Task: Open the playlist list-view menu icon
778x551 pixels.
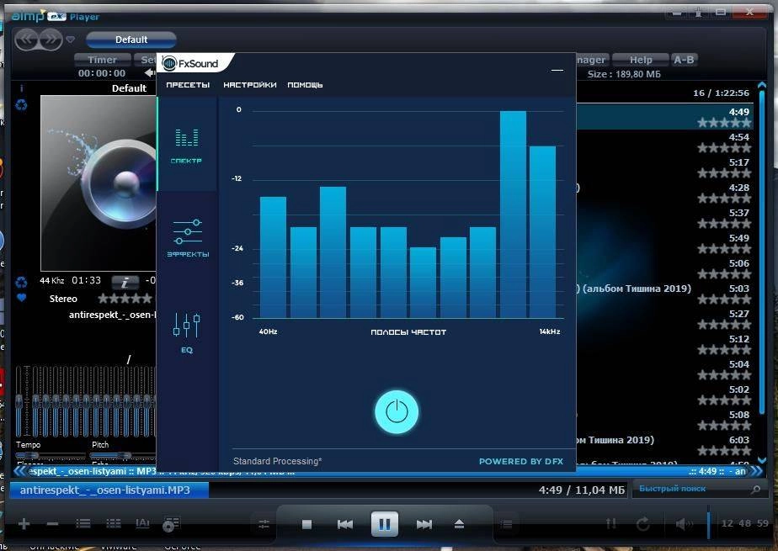Action: (x=83, y=523)
